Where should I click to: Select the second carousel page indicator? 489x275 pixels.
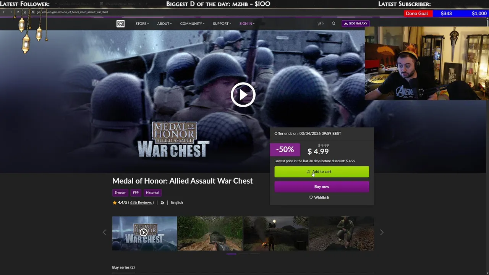click(243, 254)
